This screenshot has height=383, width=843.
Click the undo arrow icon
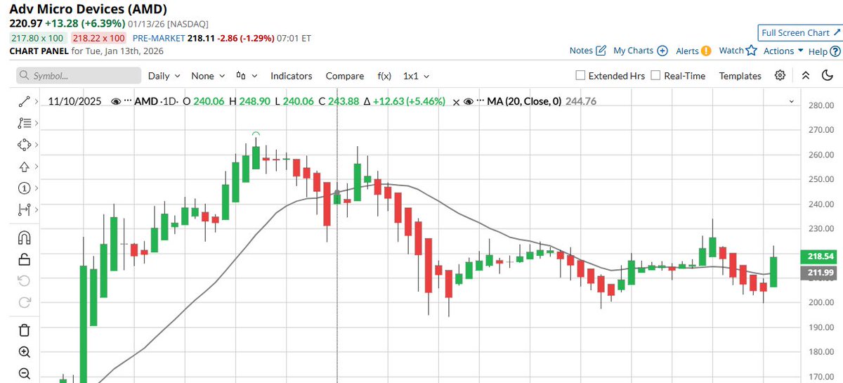click(24, 281)
